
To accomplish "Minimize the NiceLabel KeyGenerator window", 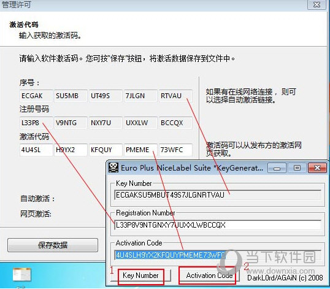I will pos(277,168).
